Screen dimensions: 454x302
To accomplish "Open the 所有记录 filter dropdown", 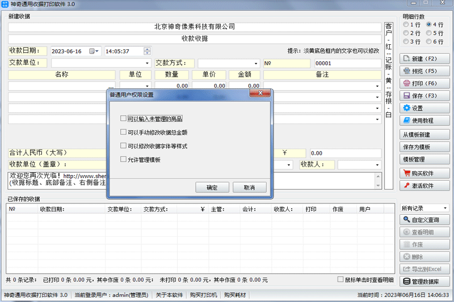I will click(445, 209).
